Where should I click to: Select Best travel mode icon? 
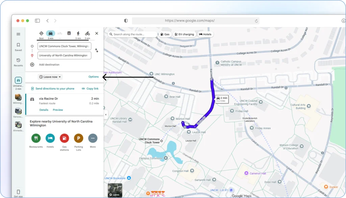click(x=41, y=33)
